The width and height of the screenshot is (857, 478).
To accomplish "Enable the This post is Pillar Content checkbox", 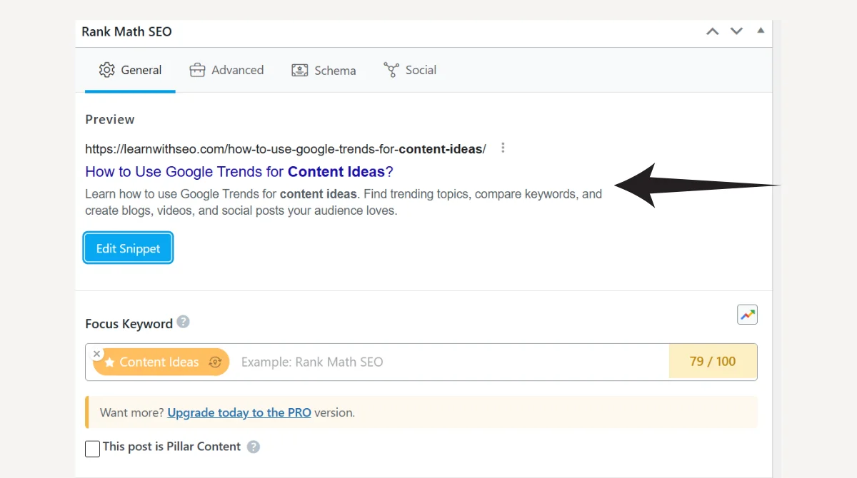I will [92, 449].
